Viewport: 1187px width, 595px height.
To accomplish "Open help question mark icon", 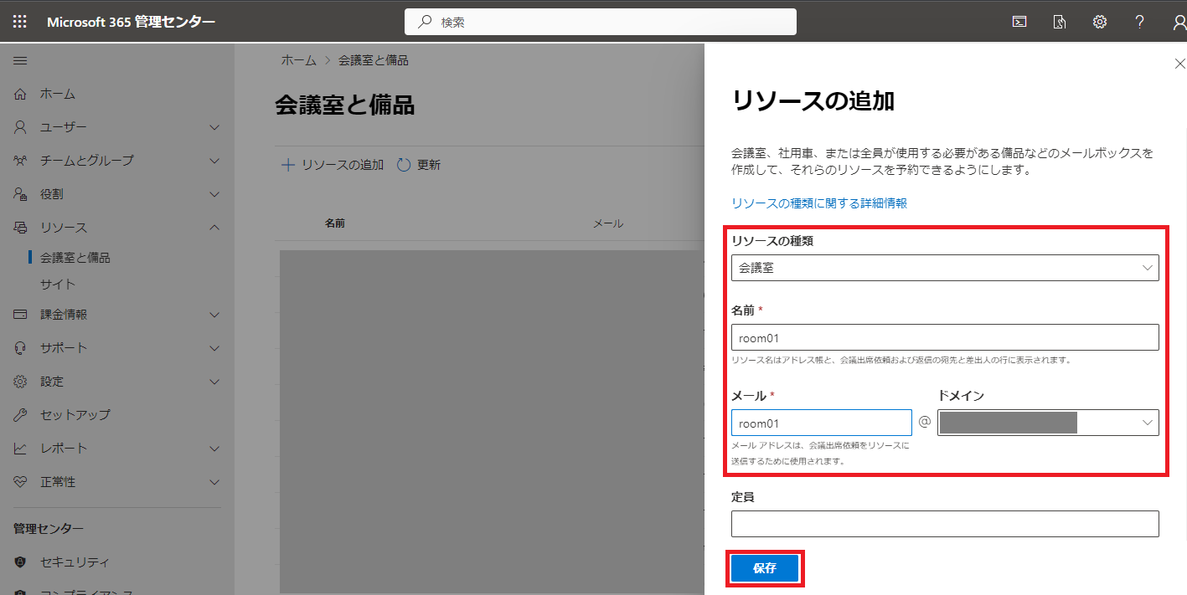I will [x=1140, y=22].
